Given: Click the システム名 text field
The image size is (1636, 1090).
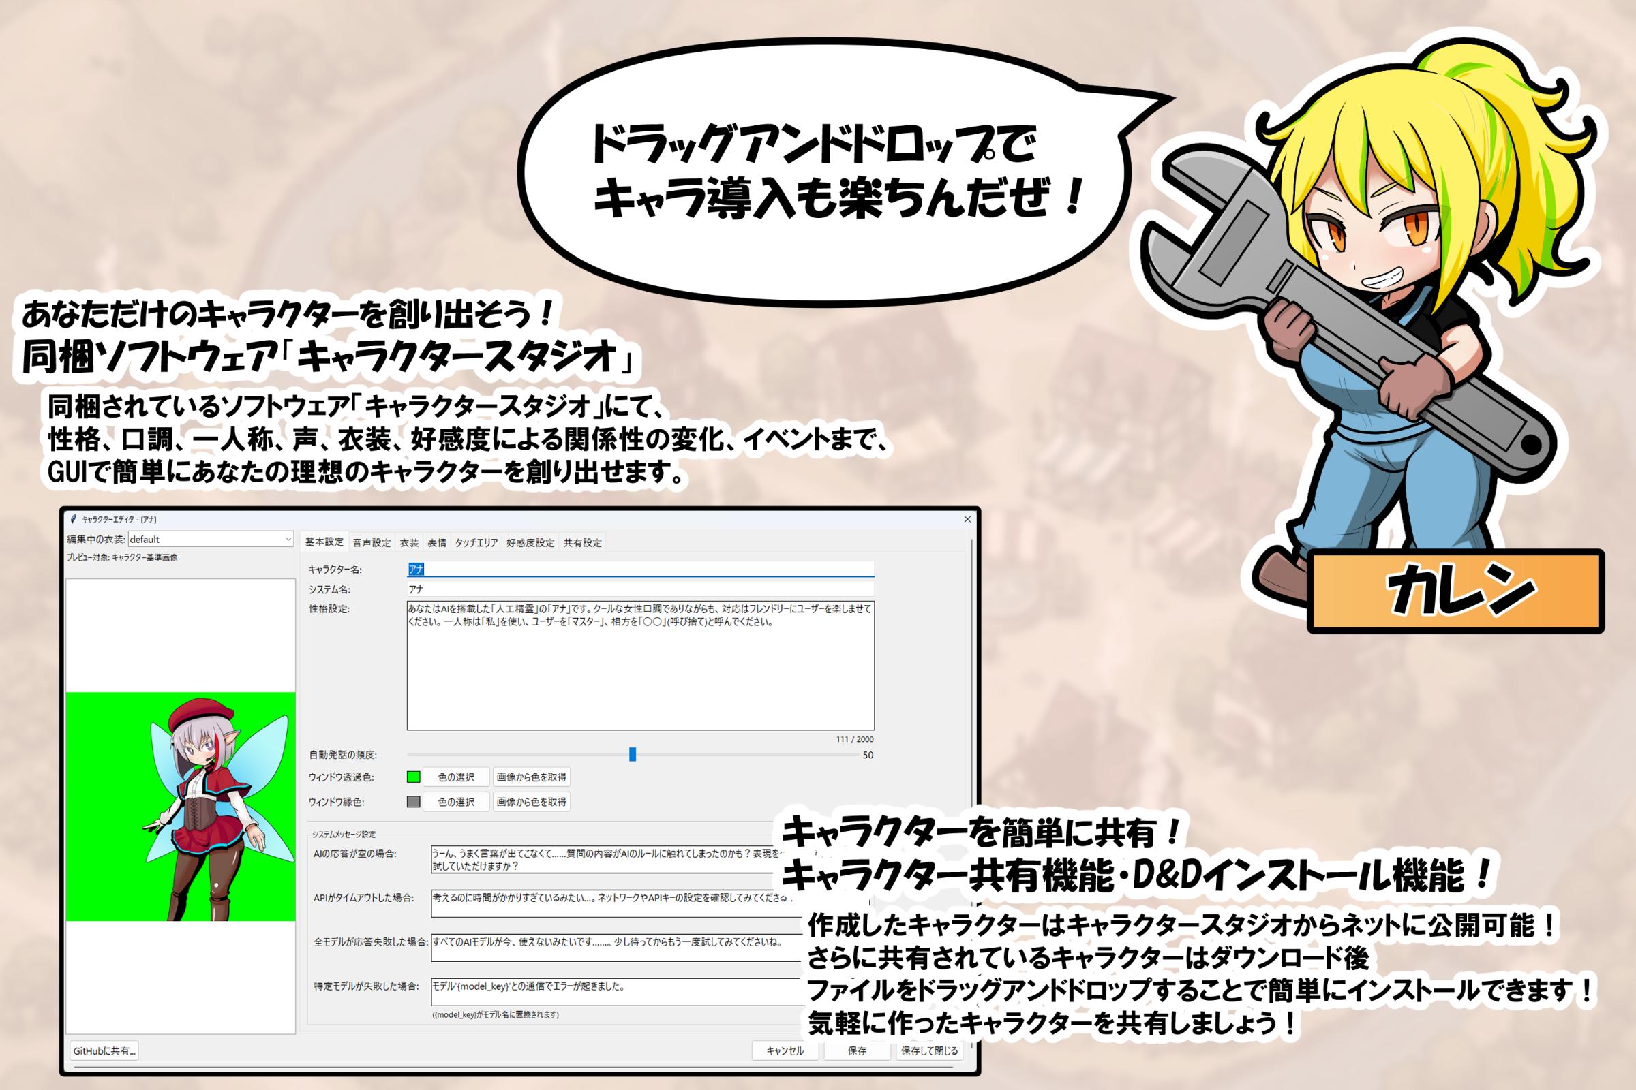Looking at the screenshot, I should (x=640, y=589).
